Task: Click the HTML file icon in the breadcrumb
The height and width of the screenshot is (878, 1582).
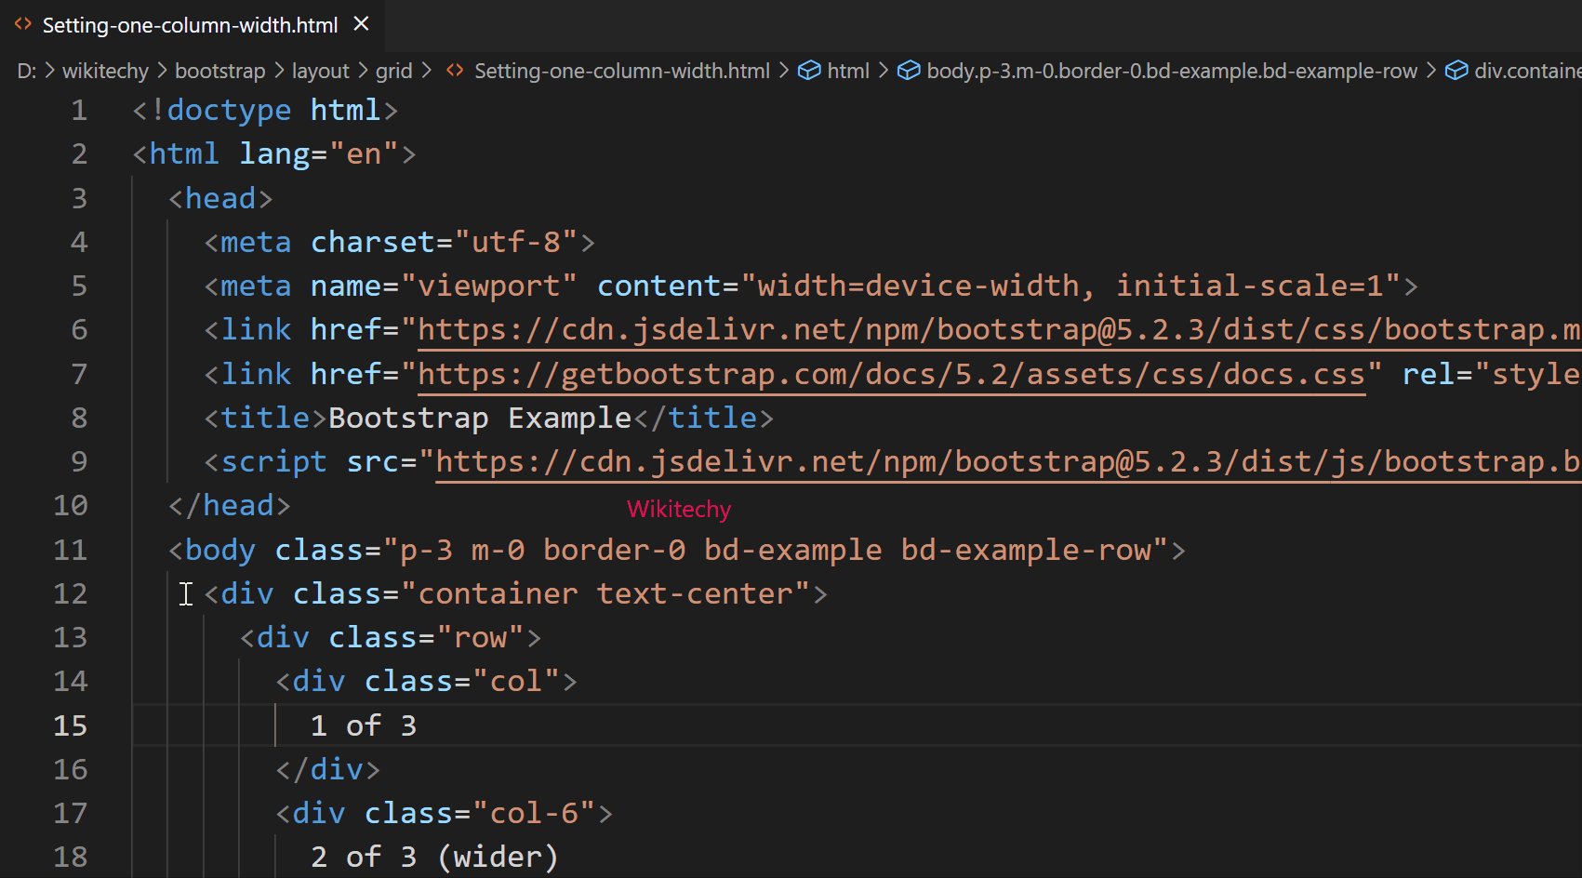Action: coord(454,70)
